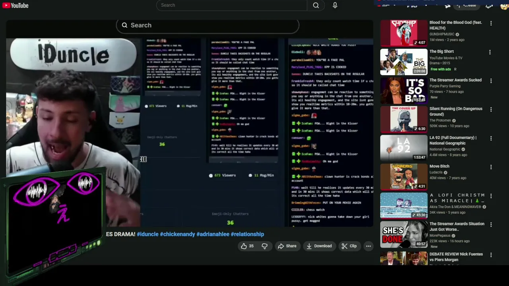Open the YouTube home logo
The height and width of the screenshot is (286, 509).
click(x=15, y=6)
